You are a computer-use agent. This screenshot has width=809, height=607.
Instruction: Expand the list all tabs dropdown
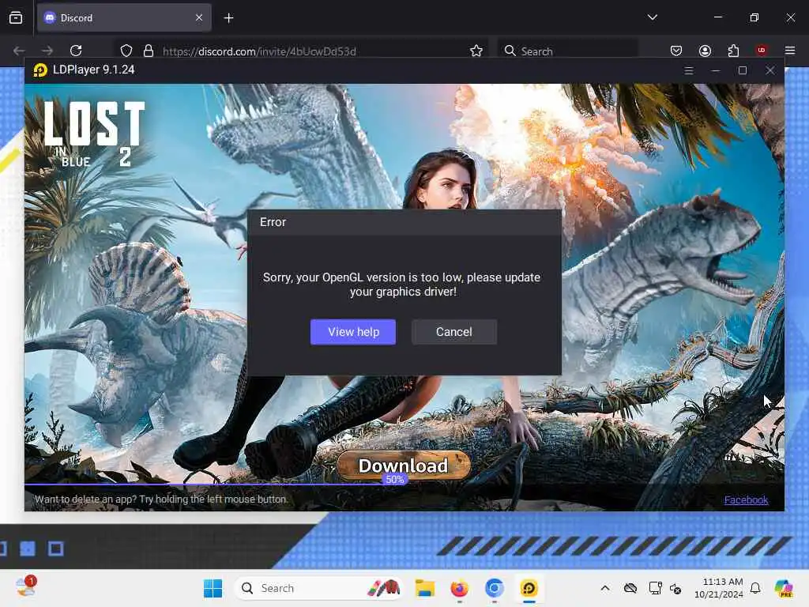click(652, 17)
